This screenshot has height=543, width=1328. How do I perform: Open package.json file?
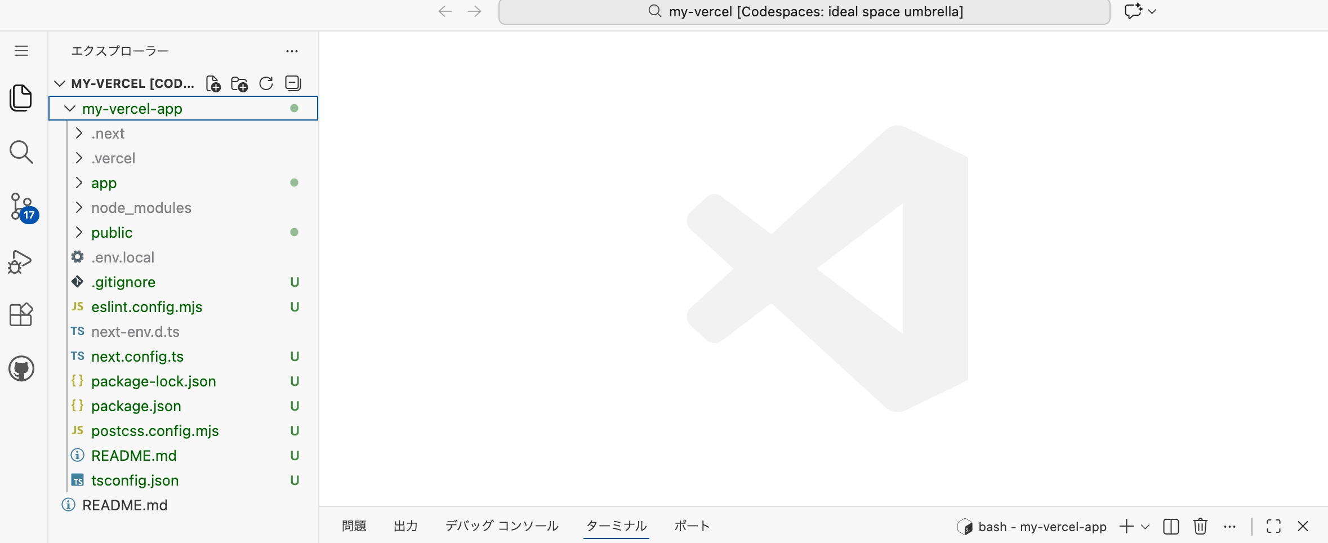pos(136,406)
